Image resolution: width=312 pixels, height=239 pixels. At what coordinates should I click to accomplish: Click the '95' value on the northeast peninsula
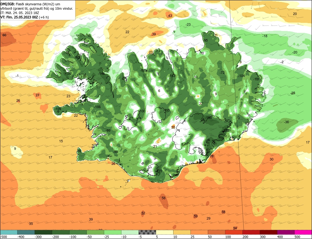(206, 40)
